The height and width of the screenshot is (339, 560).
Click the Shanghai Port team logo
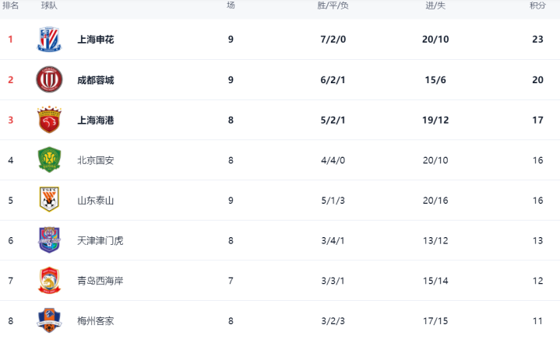tap(49, 121)
